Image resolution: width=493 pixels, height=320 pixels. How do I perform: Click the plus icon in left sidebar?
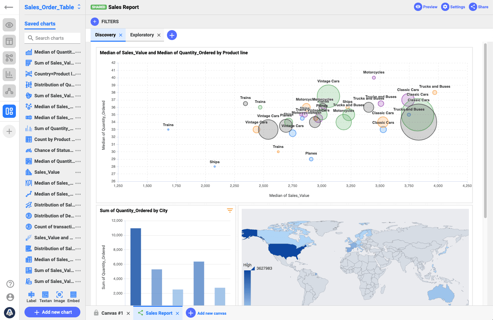click(9, 131)
